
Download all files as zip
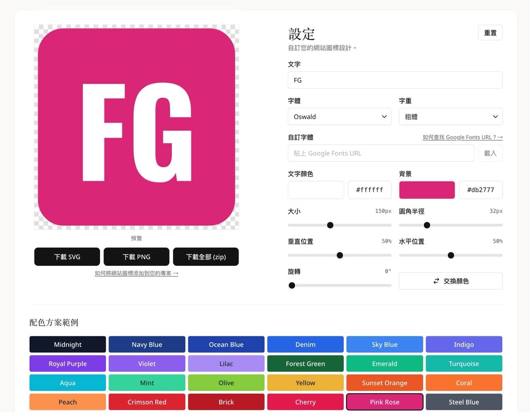click(x=206, y=257)
